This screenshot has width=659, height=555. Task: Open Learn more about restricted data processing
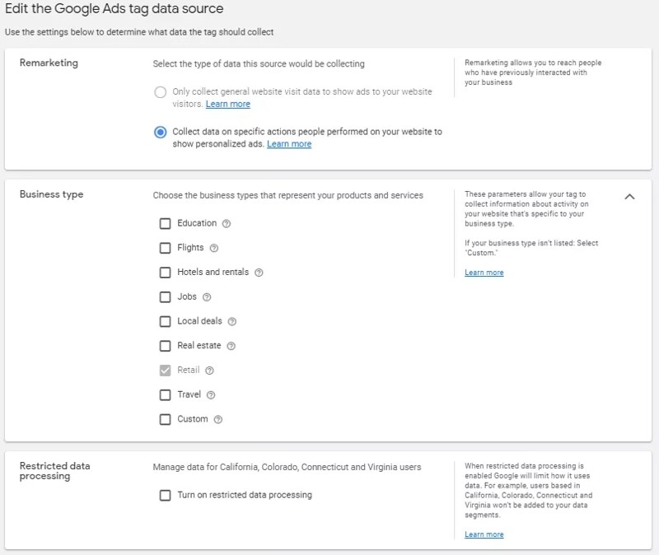485,534
